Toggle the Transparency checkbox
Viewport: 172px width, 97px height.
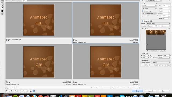pyautogui.click(x=142, y=11)
